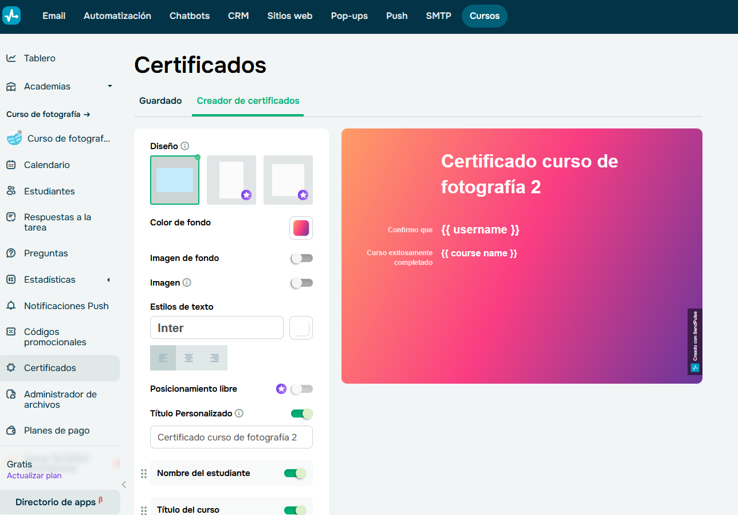Select the portrait design thumbnail
738x515 pixels.
[x=231, y=180]
